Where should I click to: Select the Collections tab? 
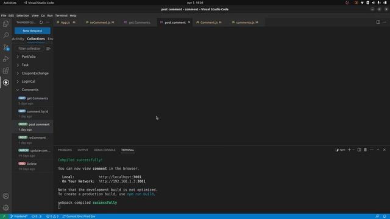tap(36, 39)
